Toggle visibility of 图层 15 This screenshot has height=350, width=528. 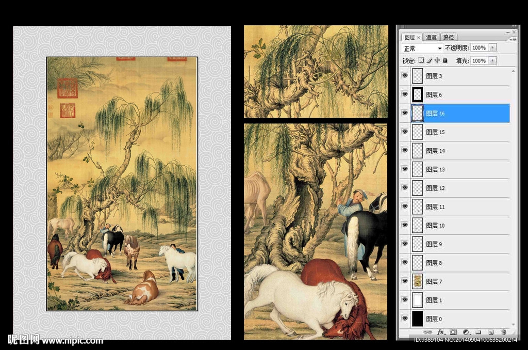pos(405,132)
